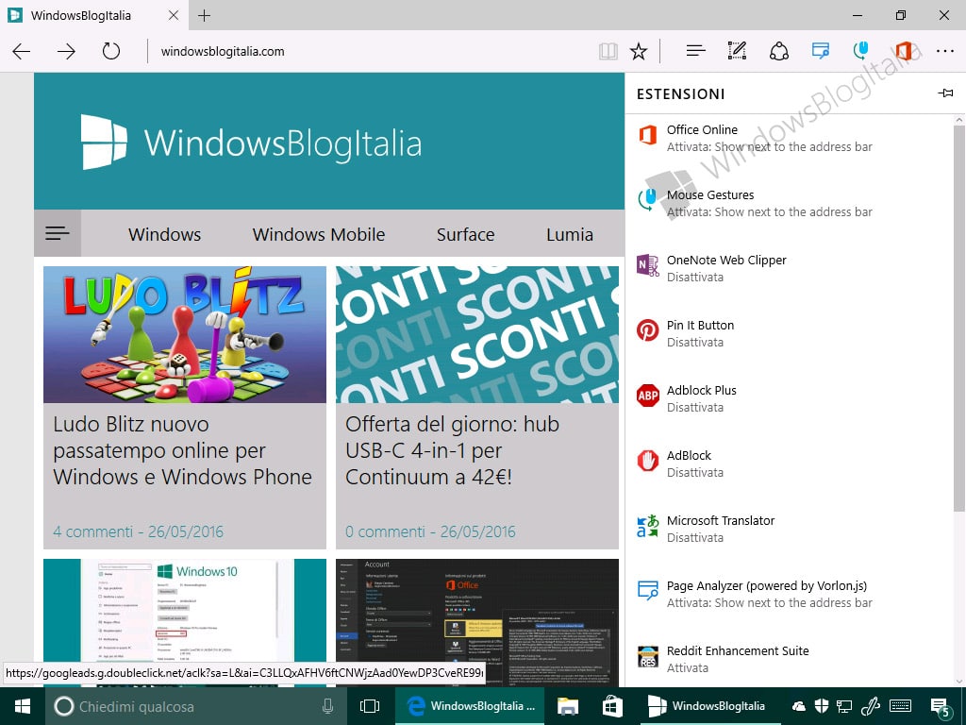Select the Surface navigation tab
The image size is (966, 725).
coord(465,234)
